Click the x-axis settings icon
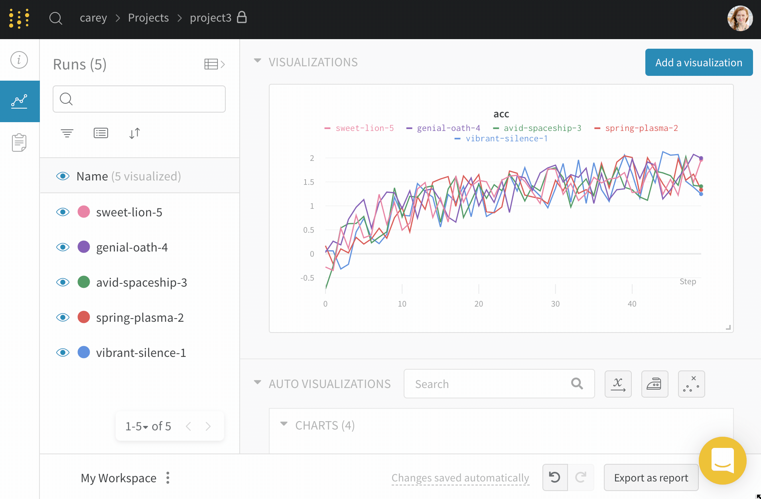Viewport: 761px width, 499px height. click(x=618, y=384)
